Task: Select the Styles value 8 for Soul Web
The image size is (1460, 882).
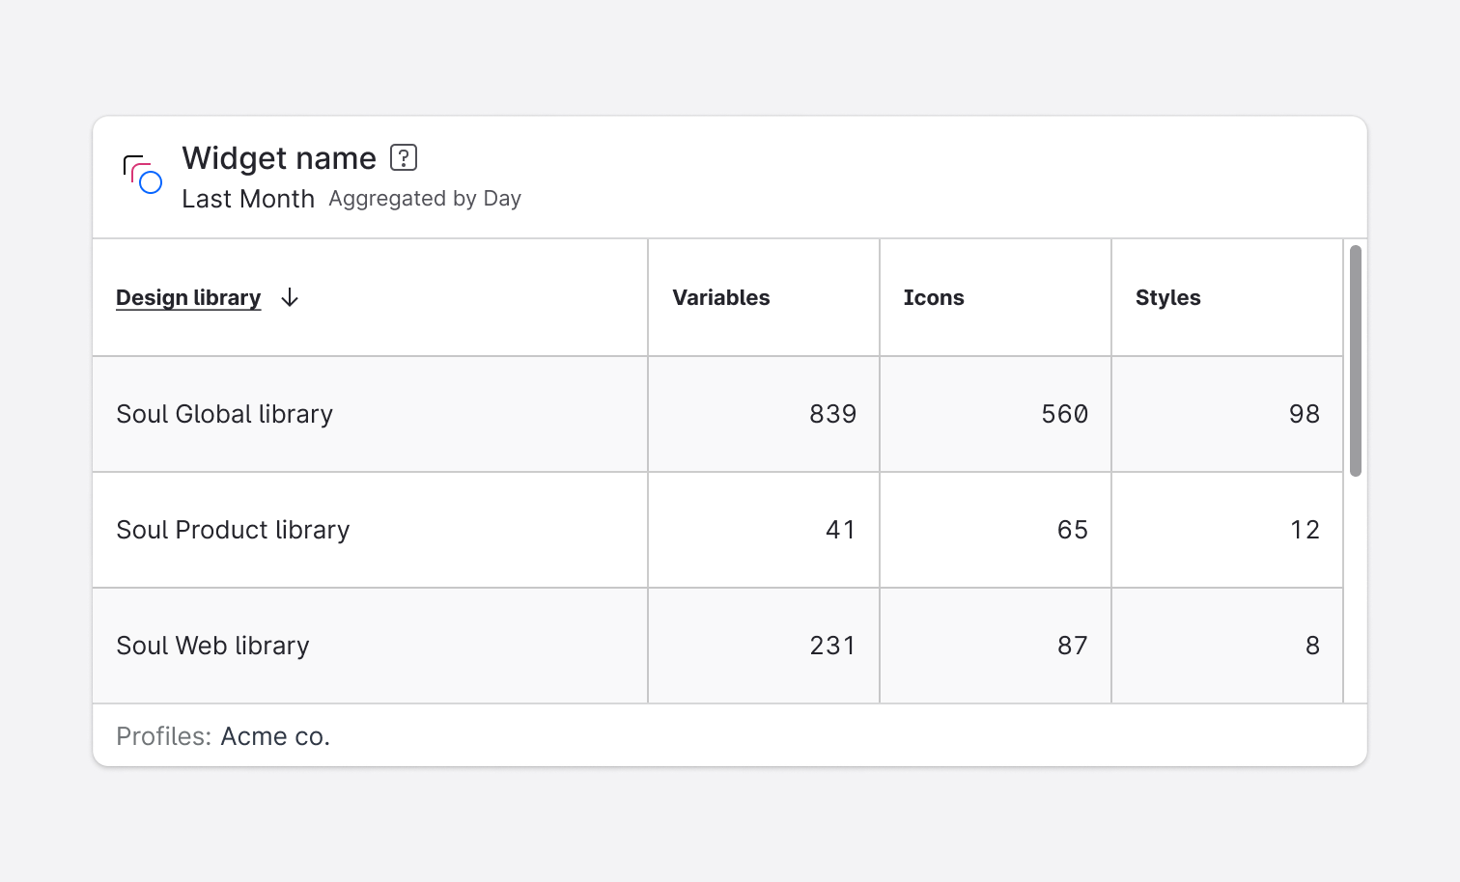Action: point(1313,646)
